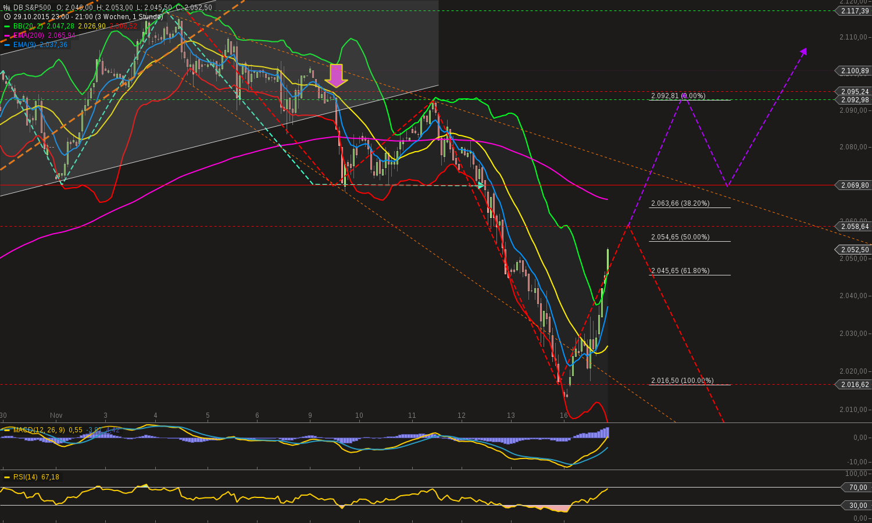
Task: Click date 4 on the time axis
Action: click(155, 415)
